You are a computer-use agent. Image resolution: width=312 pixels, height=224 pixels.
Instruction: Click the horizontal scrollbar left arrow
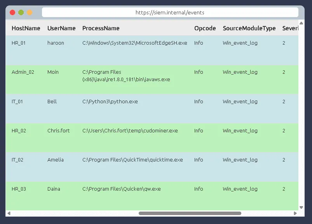click(x=9, y=213)
